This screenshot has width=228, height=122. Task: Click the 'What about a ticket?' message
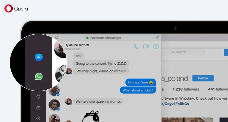[138, 90]
